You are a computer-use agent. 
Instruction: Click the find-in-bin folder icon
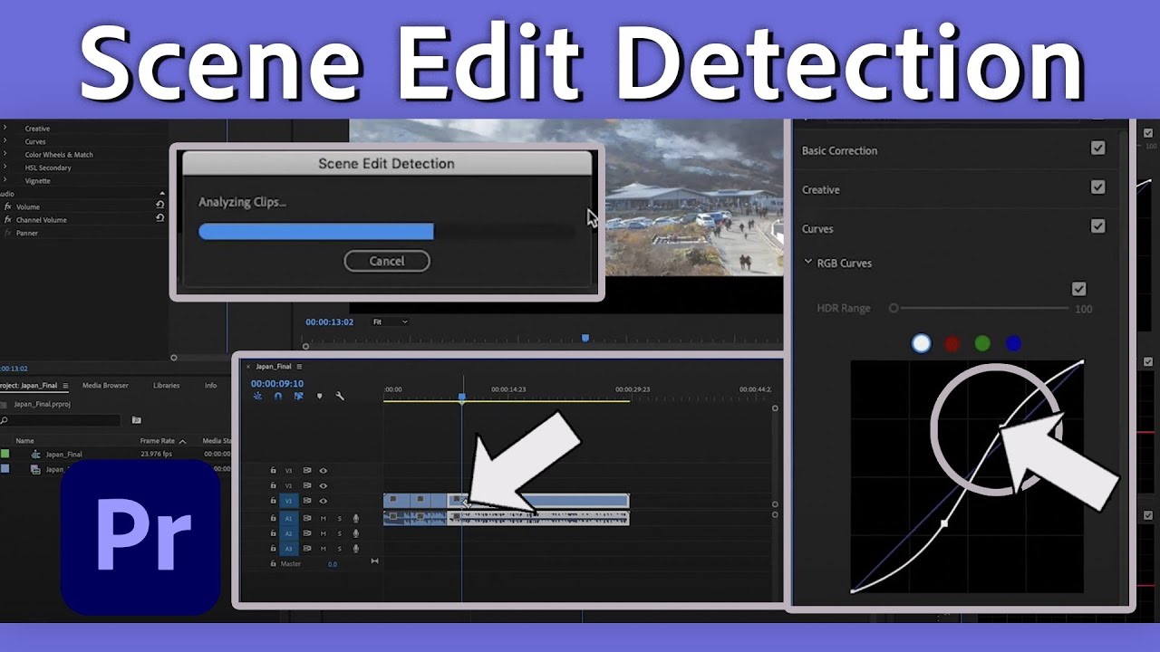[x=137, y=420]
